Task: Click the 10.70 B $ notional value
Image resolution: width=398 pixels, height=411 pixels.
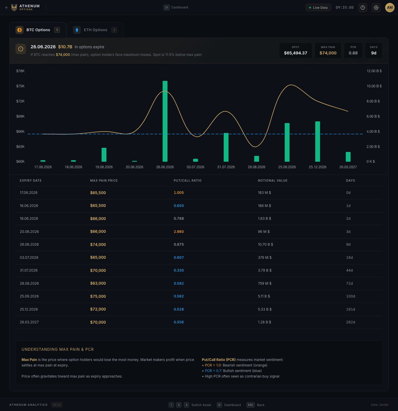Action: click(265, 245)
